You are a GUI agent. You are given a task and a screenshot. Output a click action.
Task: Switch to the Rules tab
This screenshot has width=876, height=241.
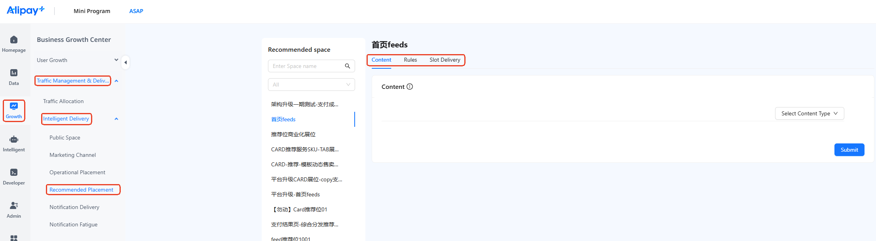[x=410, y=60]
